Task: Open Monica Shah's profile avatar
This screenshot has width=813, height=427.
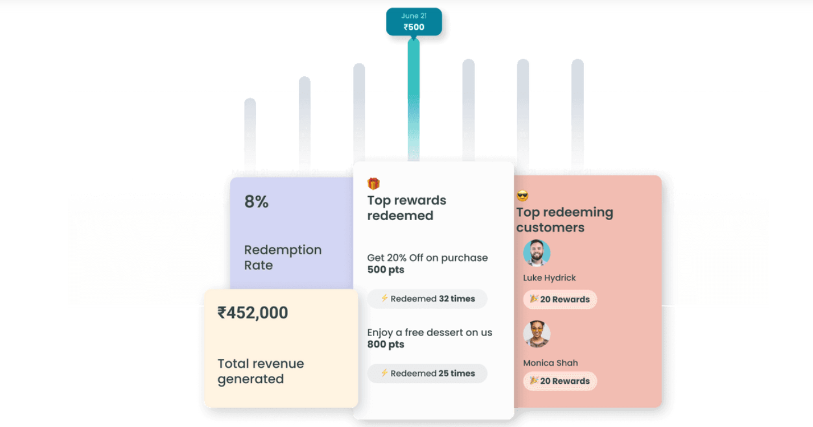Action: tap(537, 334)
